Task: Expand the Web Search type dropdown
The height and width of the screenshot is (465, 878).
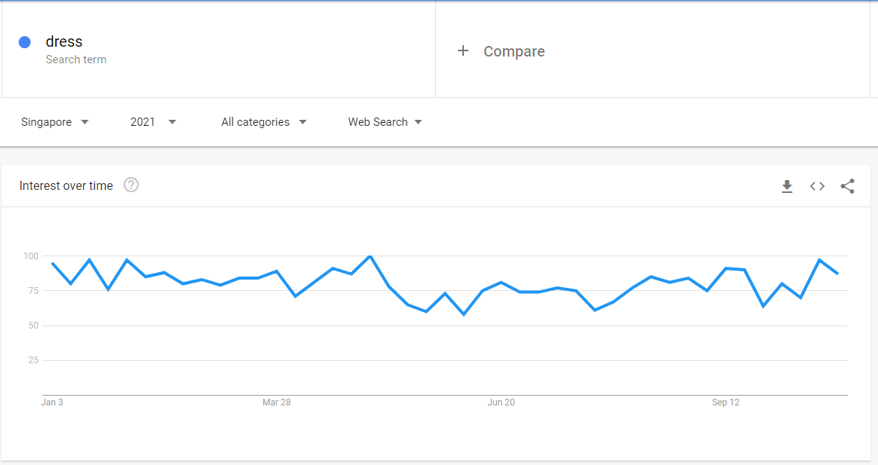Action: point(385,122)
